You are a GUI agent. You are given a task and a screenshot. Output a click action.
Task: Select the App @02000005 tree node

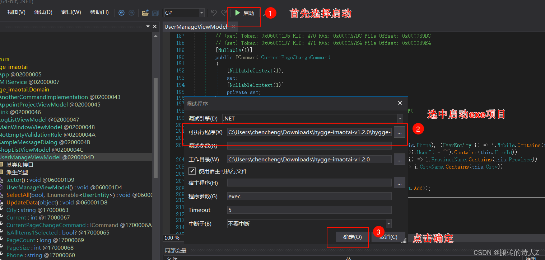[20, 74]
